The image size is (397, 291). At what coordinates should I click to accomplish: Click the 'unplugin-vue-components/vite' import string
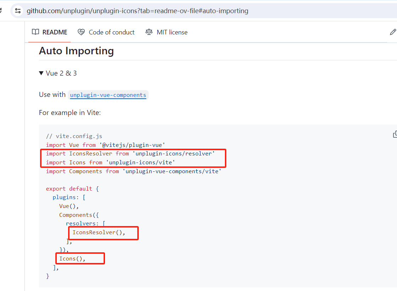[x=172, y=171]
